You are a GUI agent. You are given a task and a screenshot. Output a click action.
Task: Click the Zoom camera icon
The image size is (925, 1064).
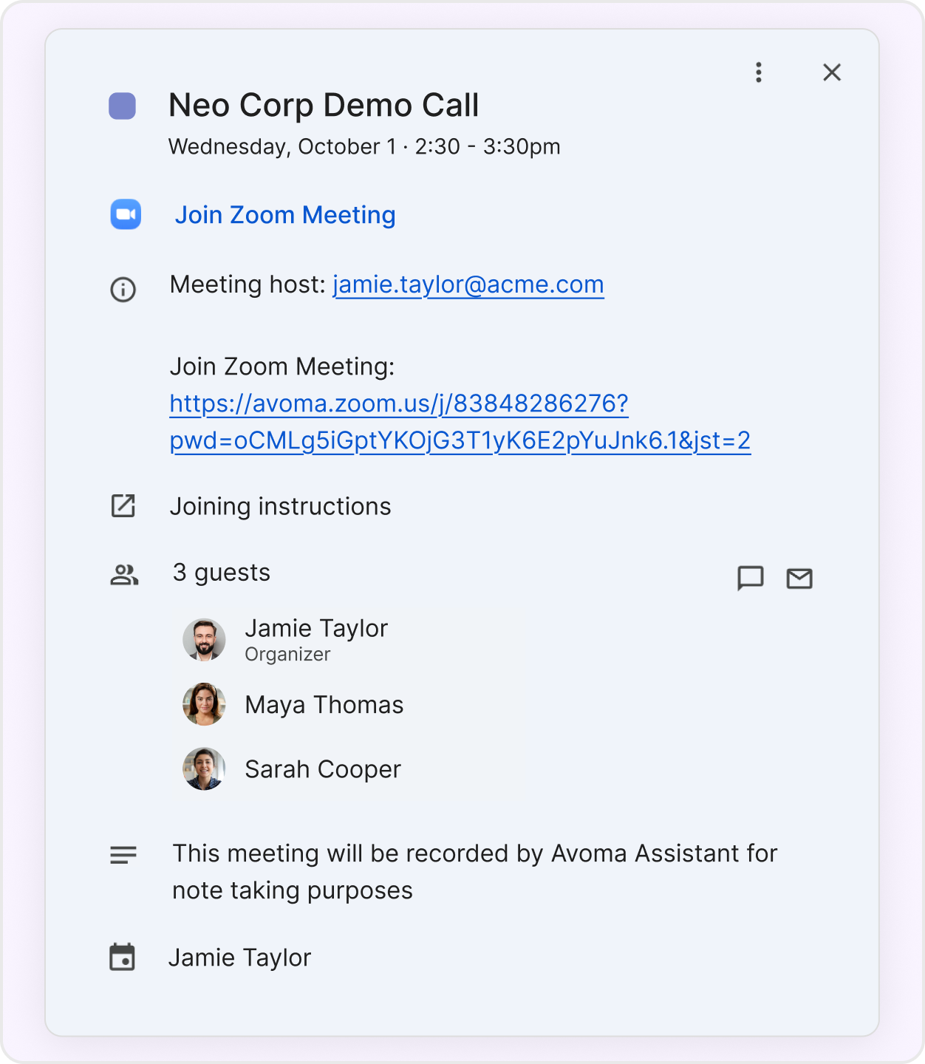[126, 214]
